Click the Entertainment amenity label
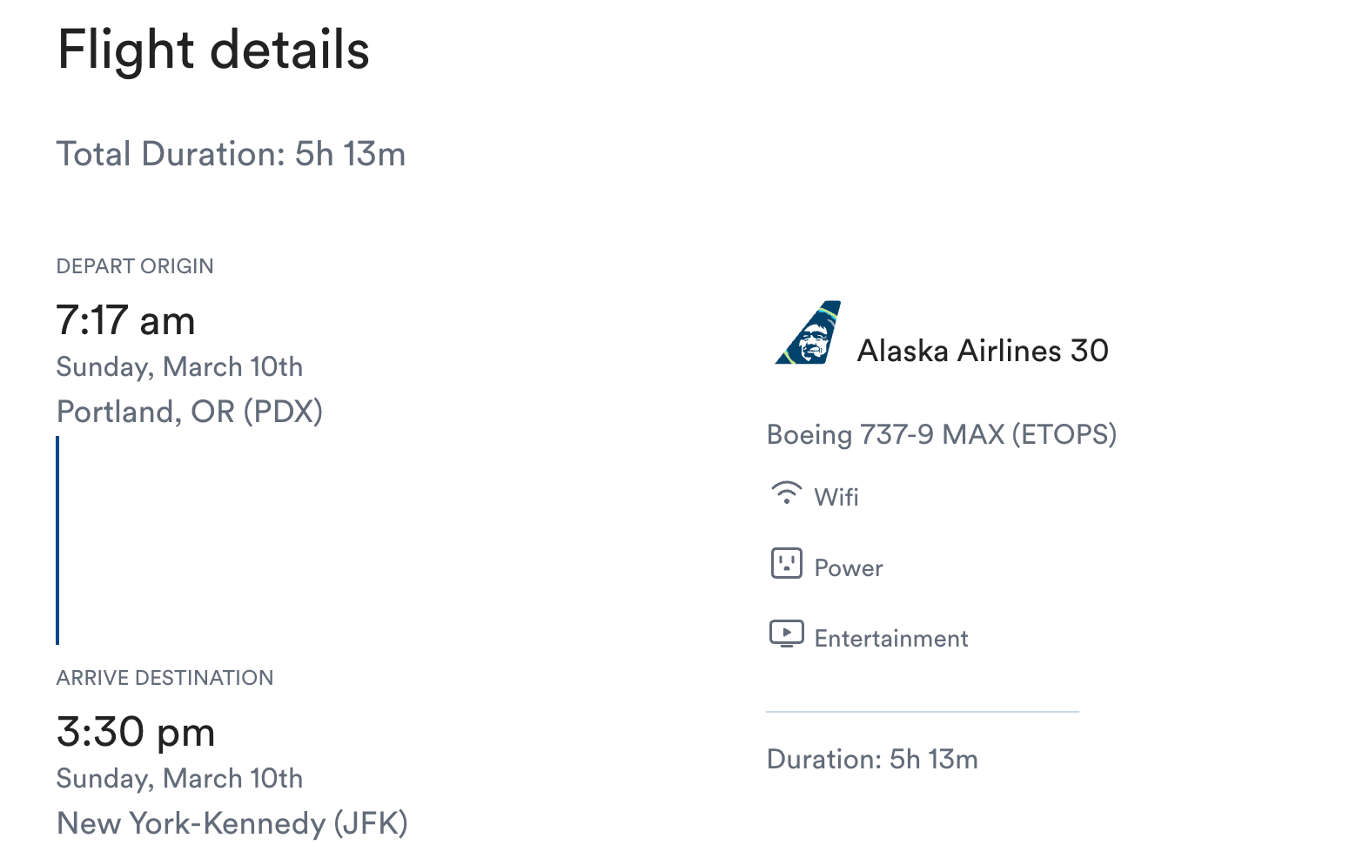The height and width of the screenshot is (865, 1370). [x=890, y=639]
